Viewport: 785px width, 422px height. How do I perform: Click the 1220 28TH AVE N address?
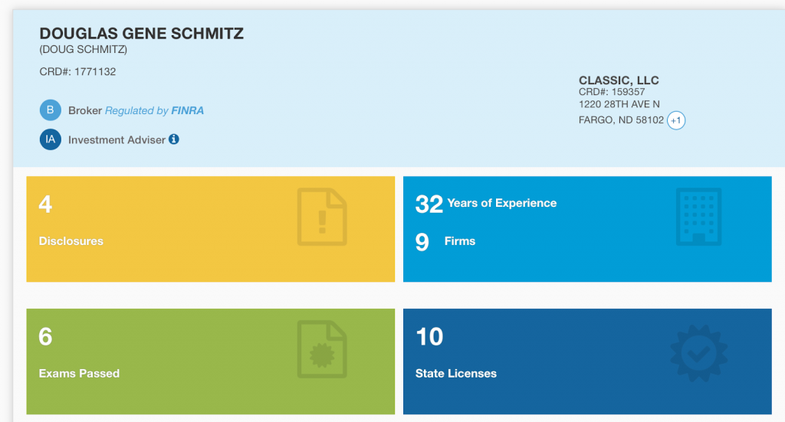pyautogui.click(x=619, y=104)
